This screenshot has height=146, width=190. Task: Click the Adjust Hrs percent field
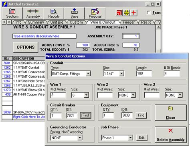coord(131,45)
